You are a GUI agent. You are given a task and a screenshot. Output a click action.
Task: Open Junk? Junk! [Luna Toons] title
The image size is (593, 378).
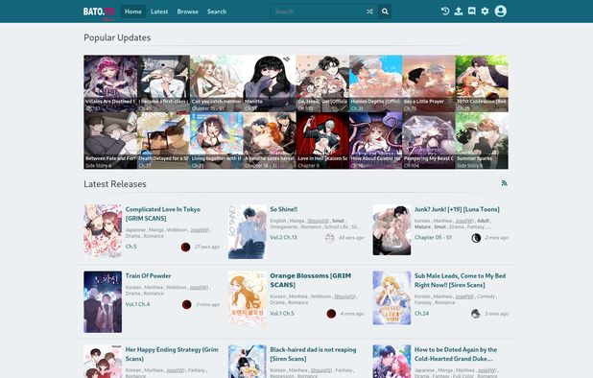click(457, 209)
